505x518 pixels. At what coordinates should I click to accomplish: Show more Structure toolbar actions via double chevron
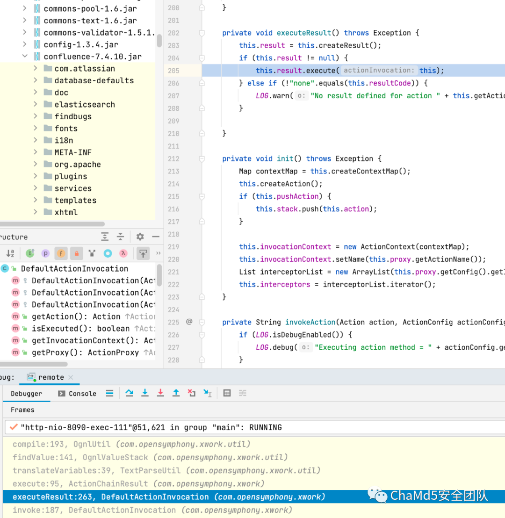click(159, 253)
